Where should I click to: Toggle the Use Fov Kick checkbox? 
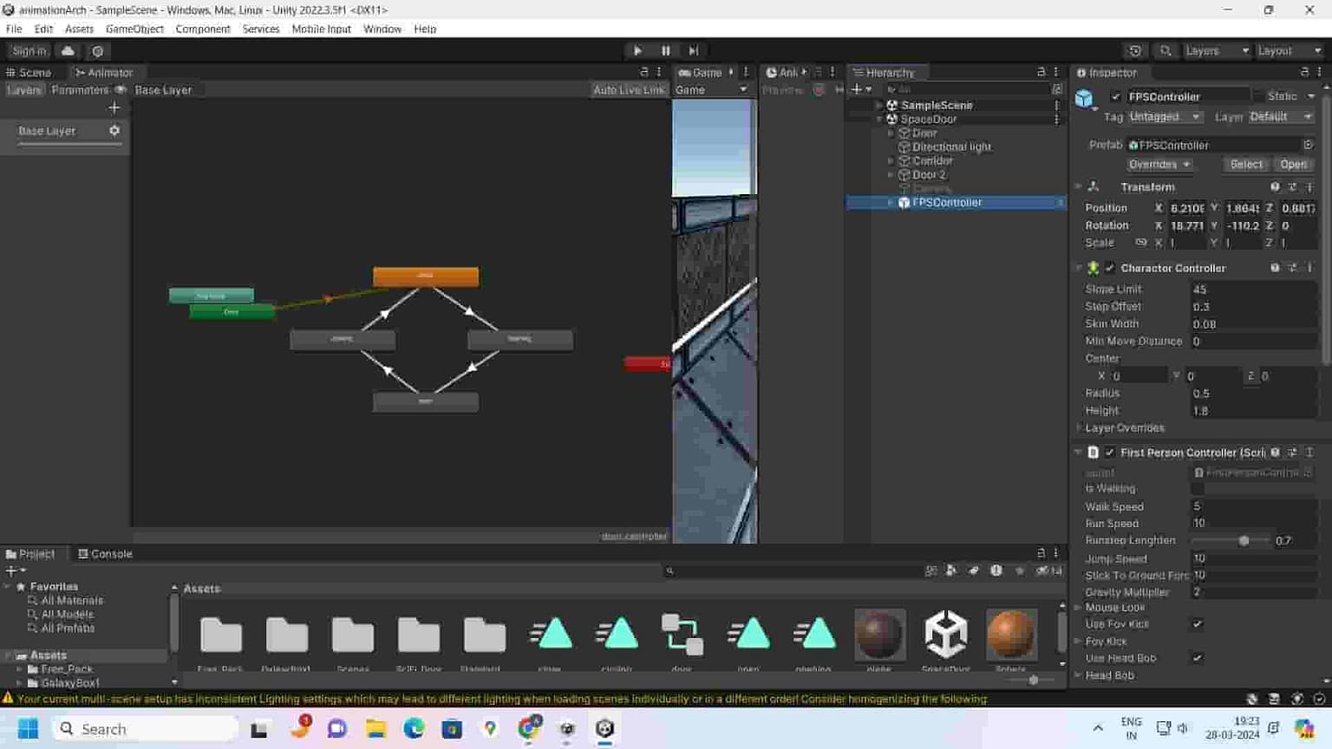tap(1198, 624)
